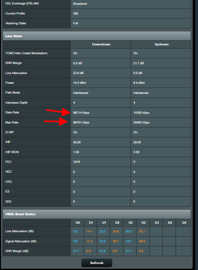The image size is (198, 270).
Task: Click the INP-REIN row label
Action: (x=12, y=152)
